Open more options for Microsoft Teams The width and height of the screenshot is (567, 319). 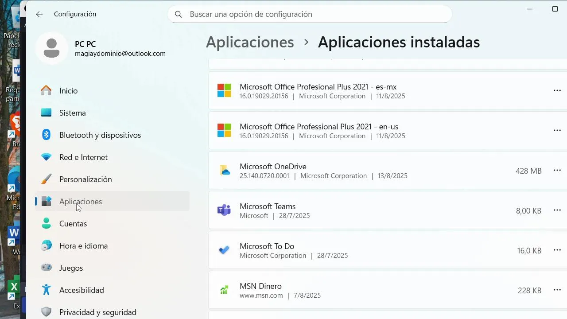coord(557,210)
